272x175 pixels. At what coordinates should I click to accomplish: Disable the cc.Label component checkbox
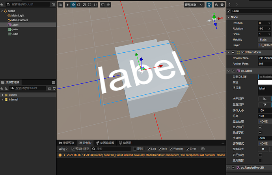click(x=233, y=71)
